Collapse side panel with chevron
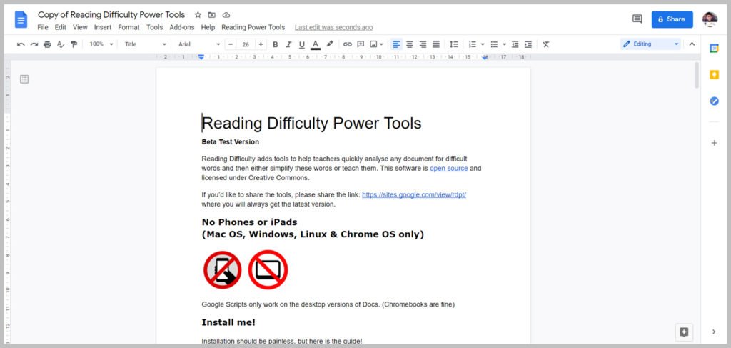 point(714,332)
